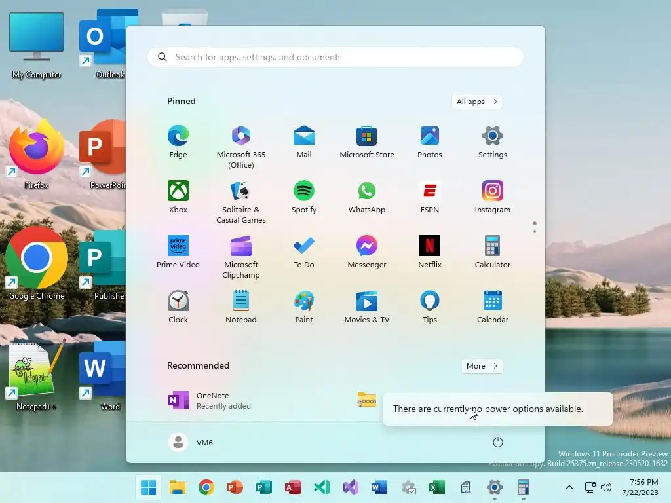Go to next pinned apps page dot
The image size is (671, 503).
(535, 231)
